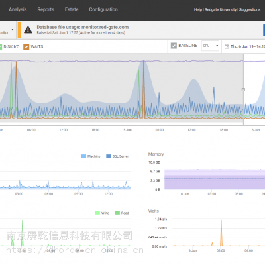Click the 645.44 ms/s waits axis label
The image size is (265, 265).
(158, 237)
